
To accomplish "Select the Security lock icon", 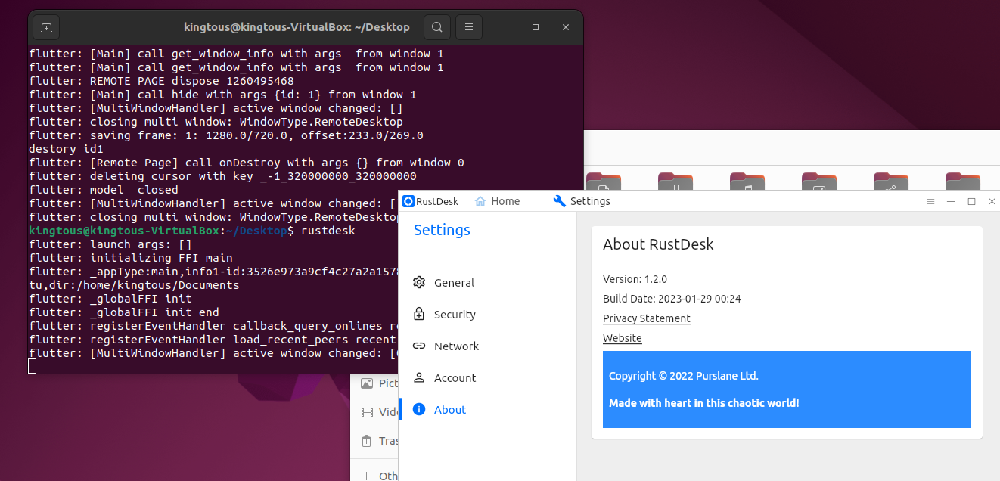I will point(420,314).
